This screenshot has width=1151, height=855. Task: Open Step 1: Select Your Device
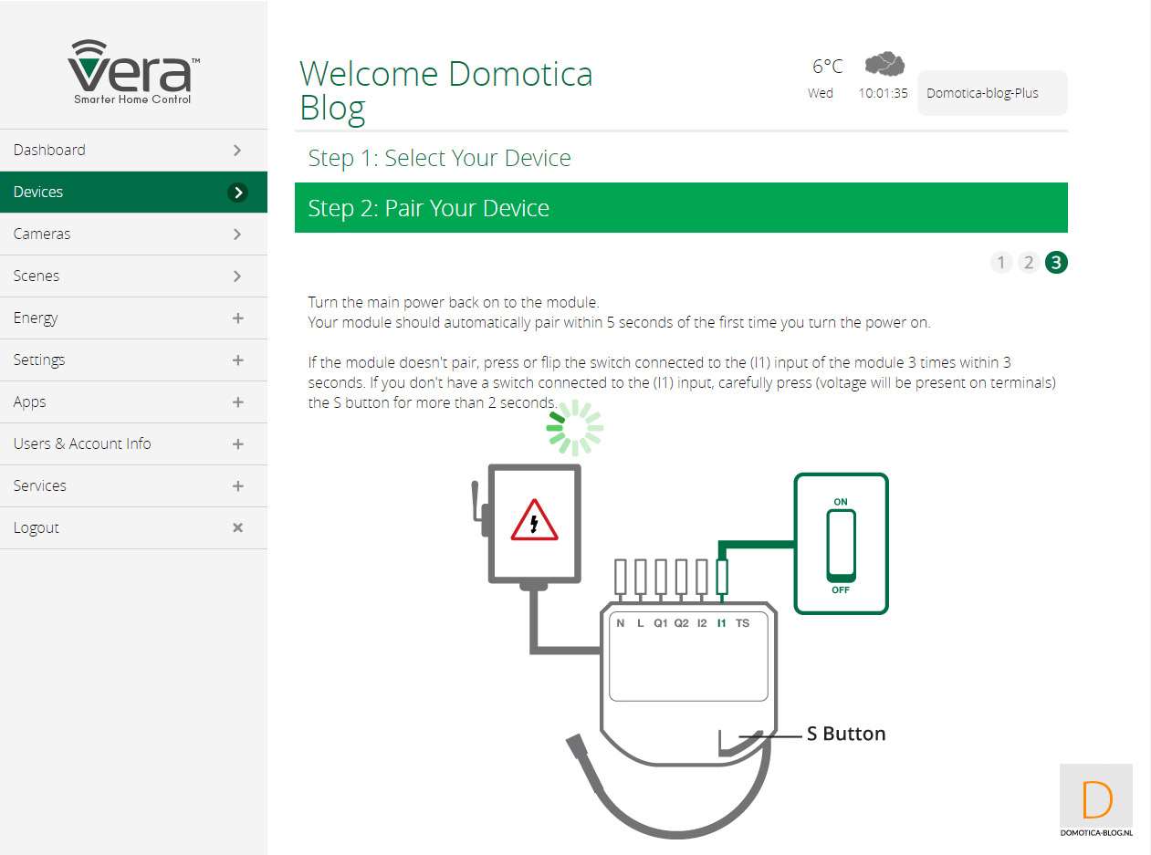point(439,158)
